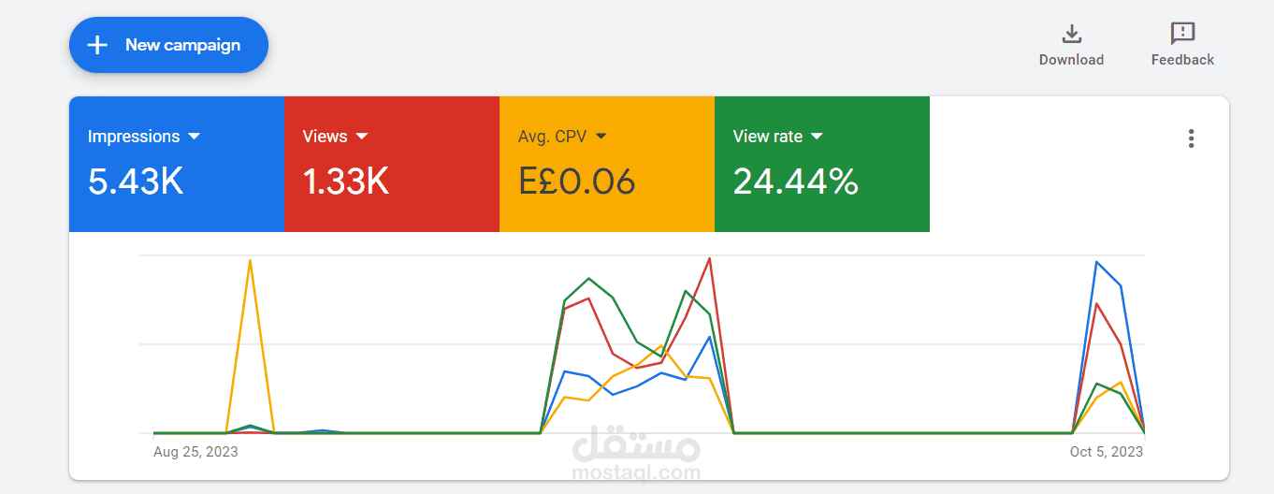Open the Feedback speech bubble icon
Viewport: 1274px width, 494px height.
[1182, 35]
